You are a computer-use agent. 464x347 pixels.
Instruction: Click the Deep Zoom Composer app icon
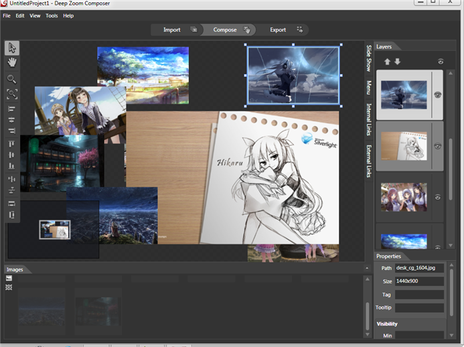(x=4, y=3)
